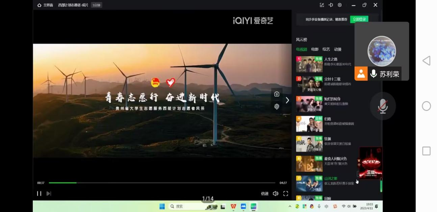Open the 倍速 playback speed menu
437x212 pixels.
pos(265,193)
